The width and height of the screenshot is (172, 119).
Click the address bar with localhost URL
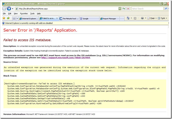(67, 9)
